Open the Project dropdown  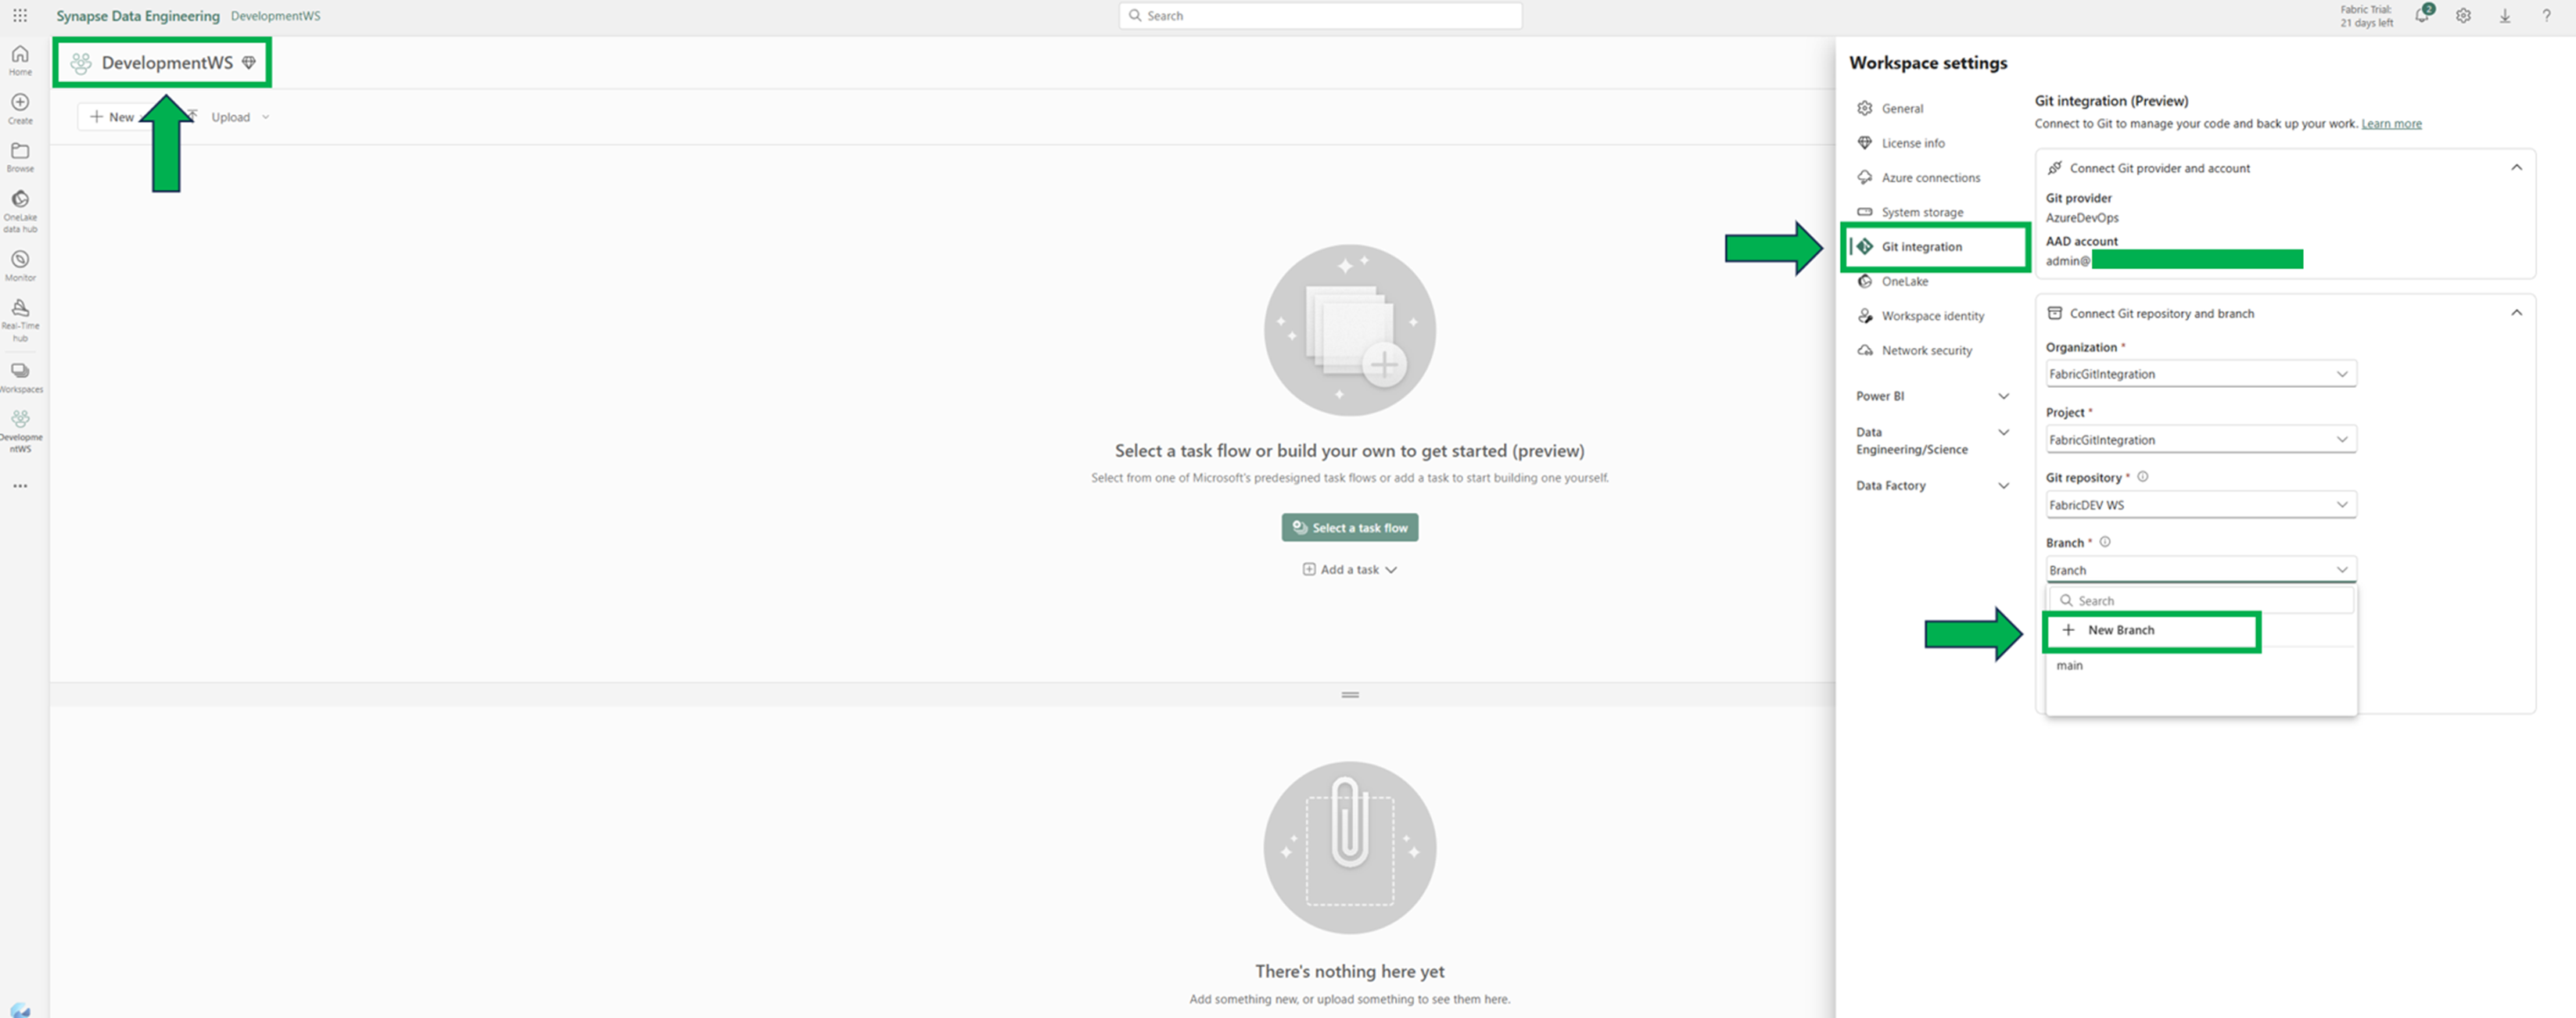coord(2201,440)
